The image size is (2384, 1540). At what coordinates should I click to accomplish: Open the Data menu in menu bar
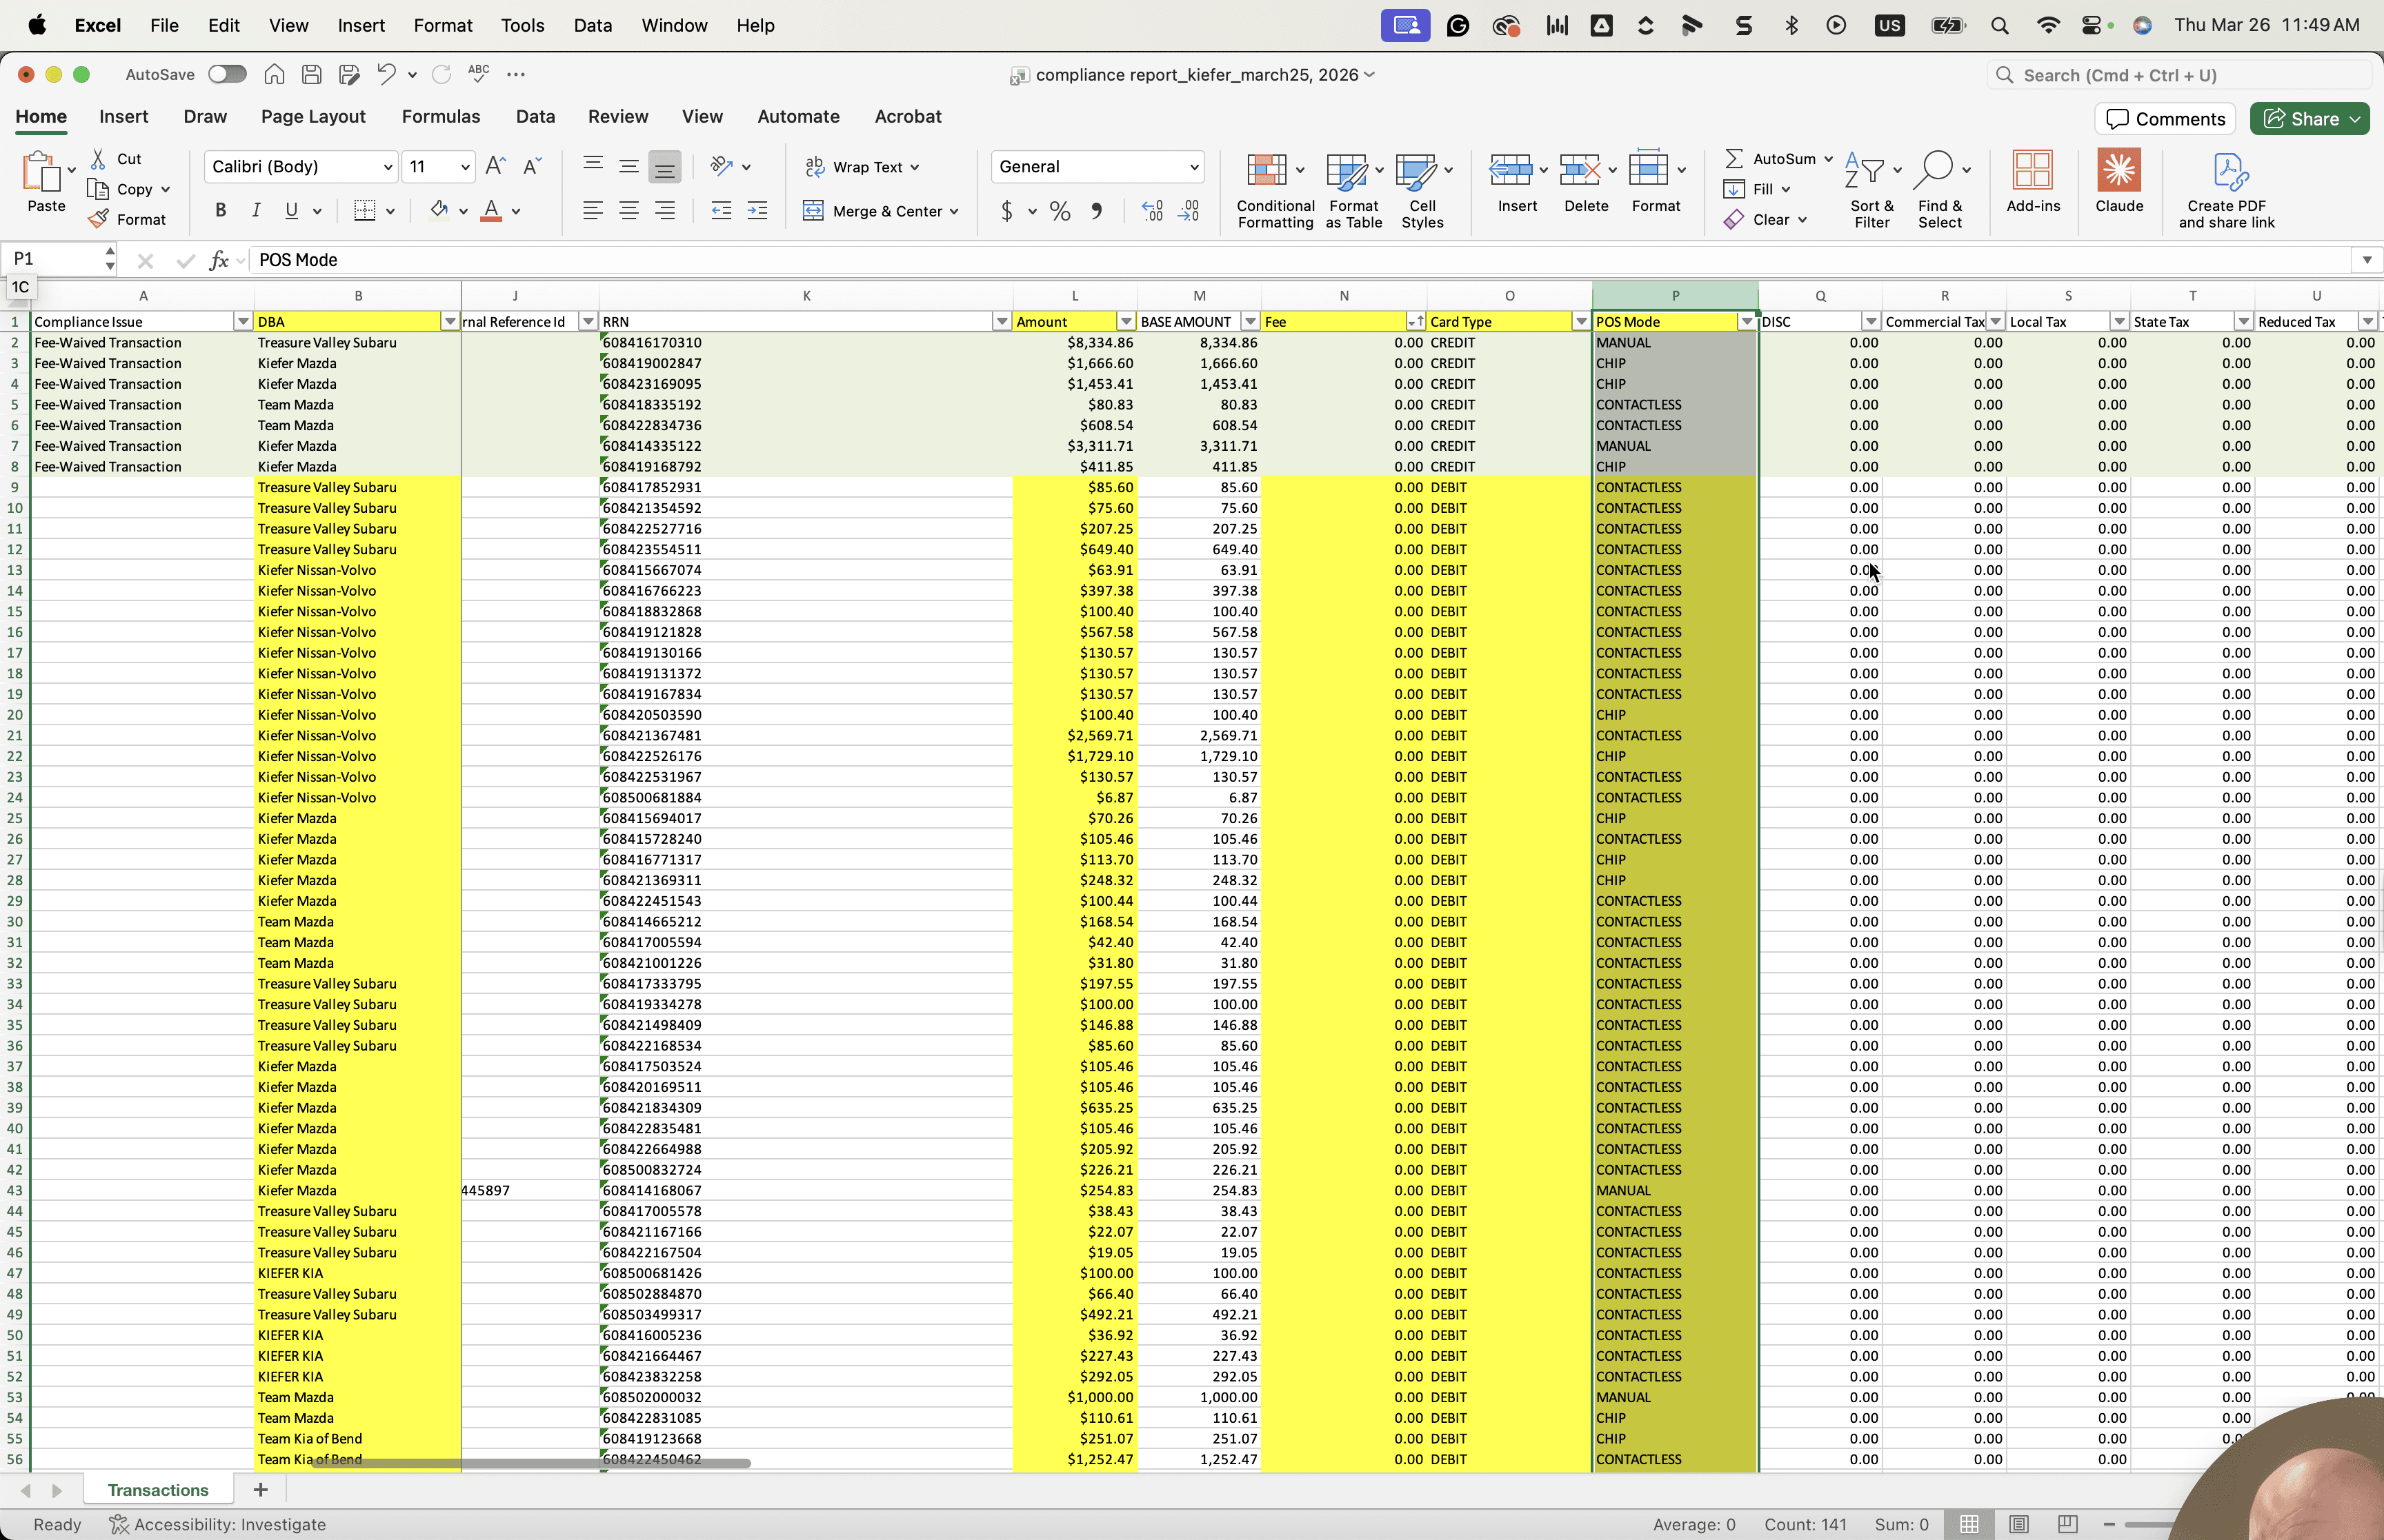593,25
